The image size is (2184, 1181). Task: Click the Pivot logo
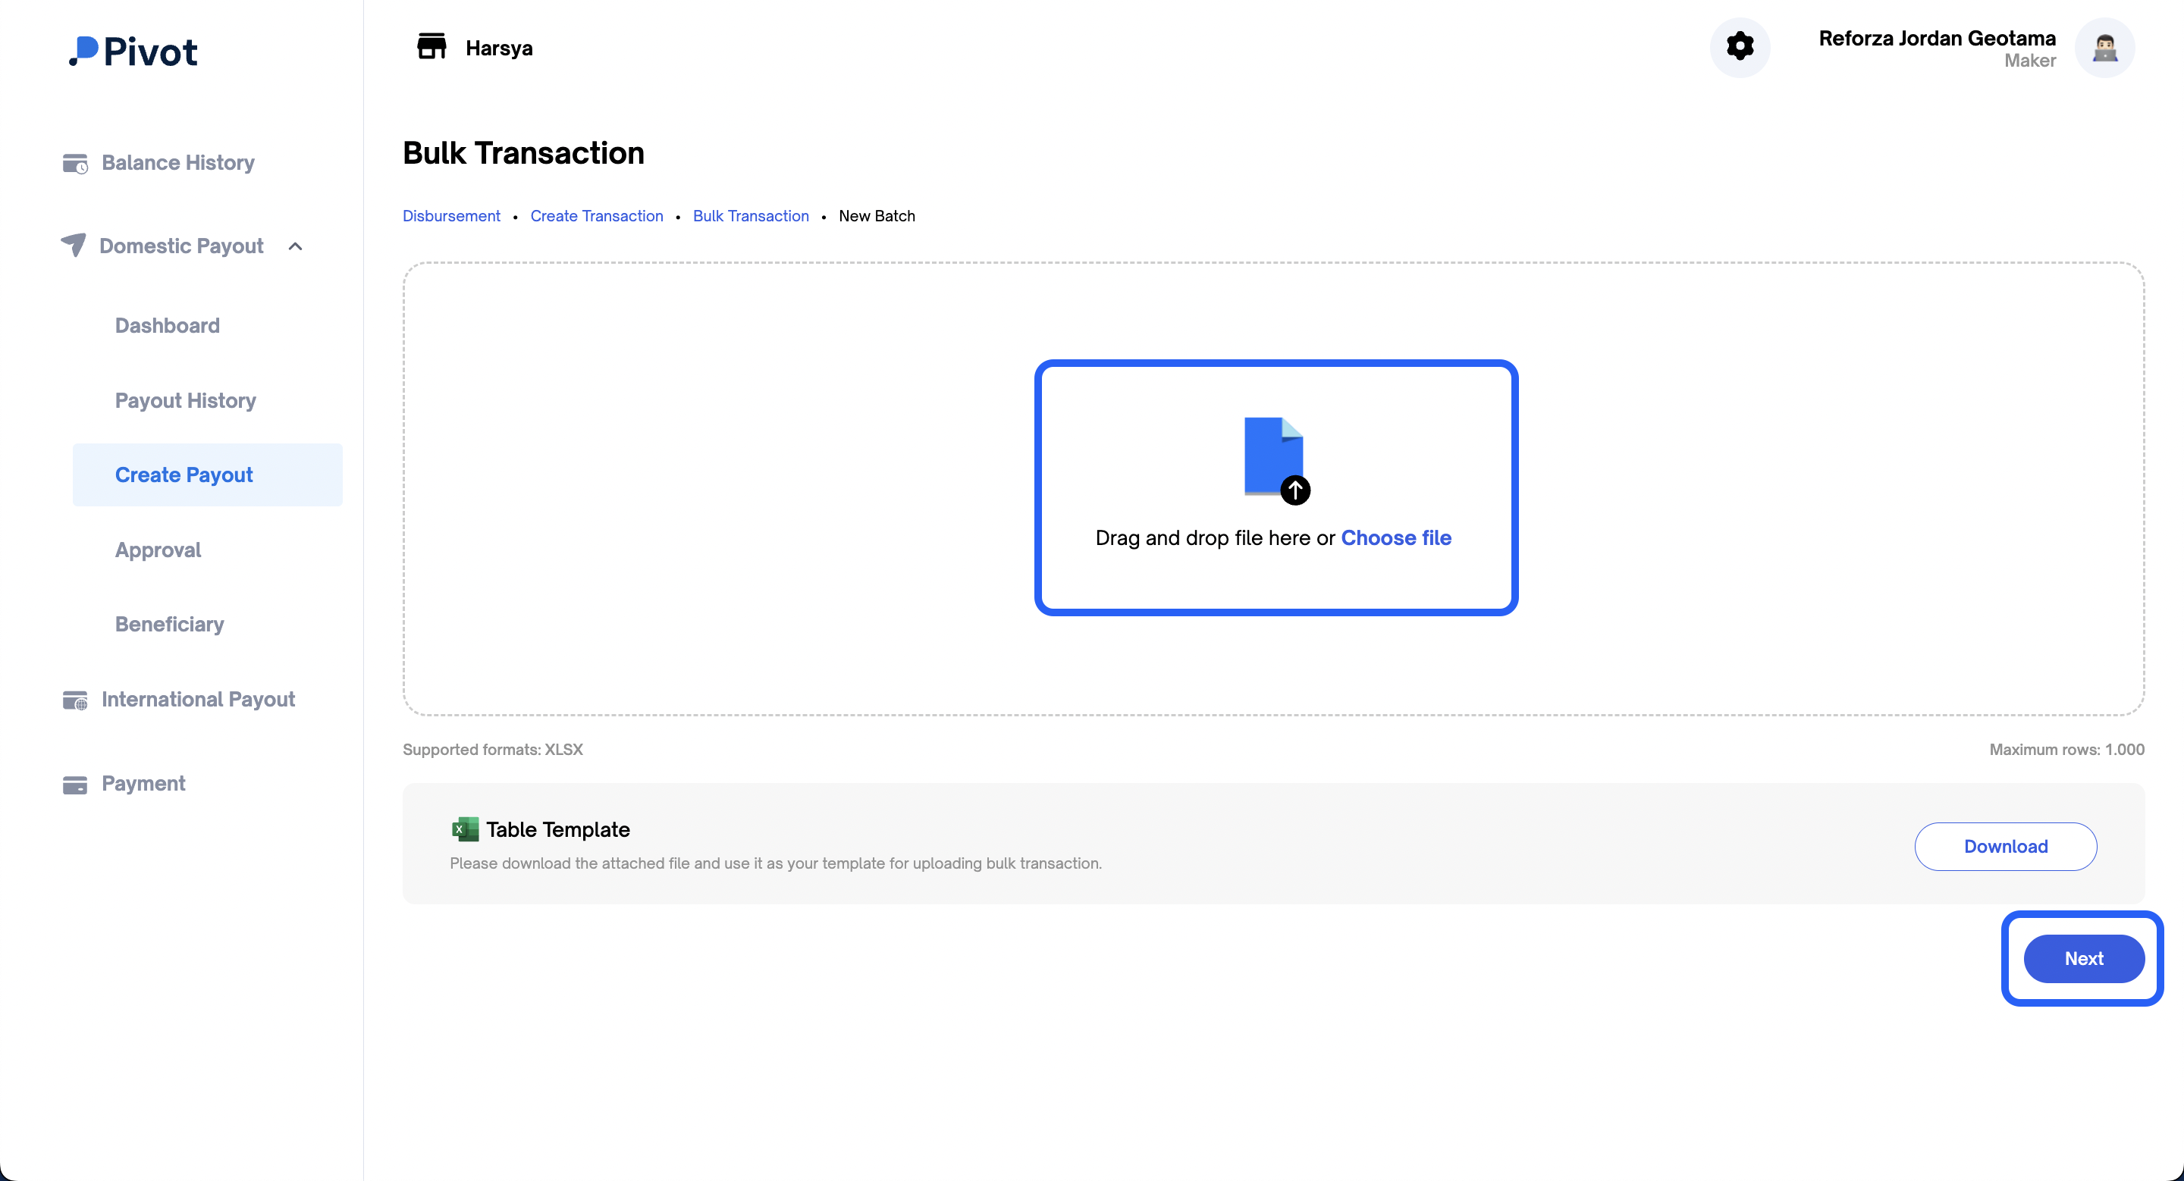tap(133, 52)
